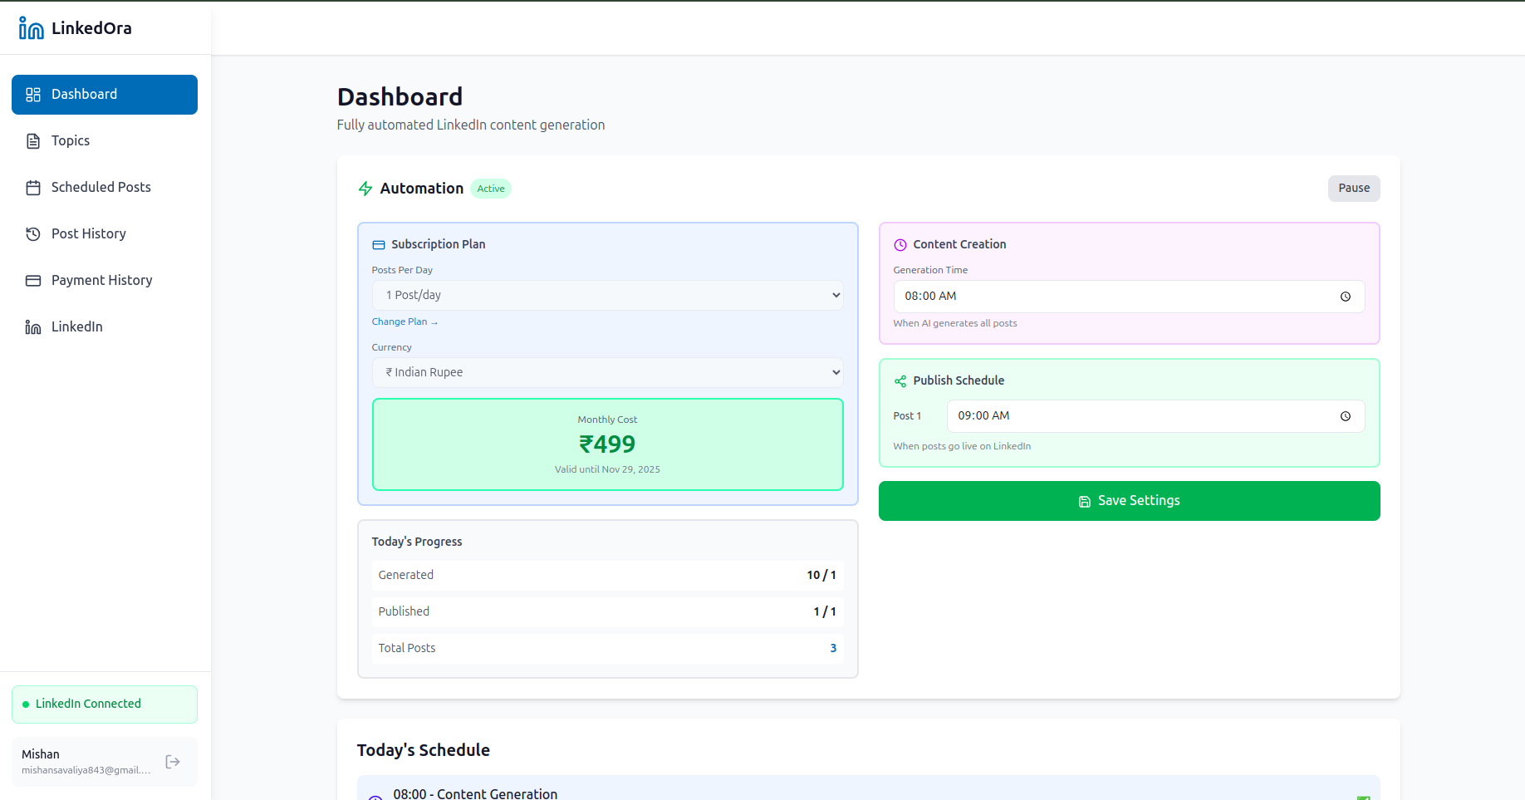
Task: Click the LinkedIn icon in the sidebar
Action: [32, 326]
